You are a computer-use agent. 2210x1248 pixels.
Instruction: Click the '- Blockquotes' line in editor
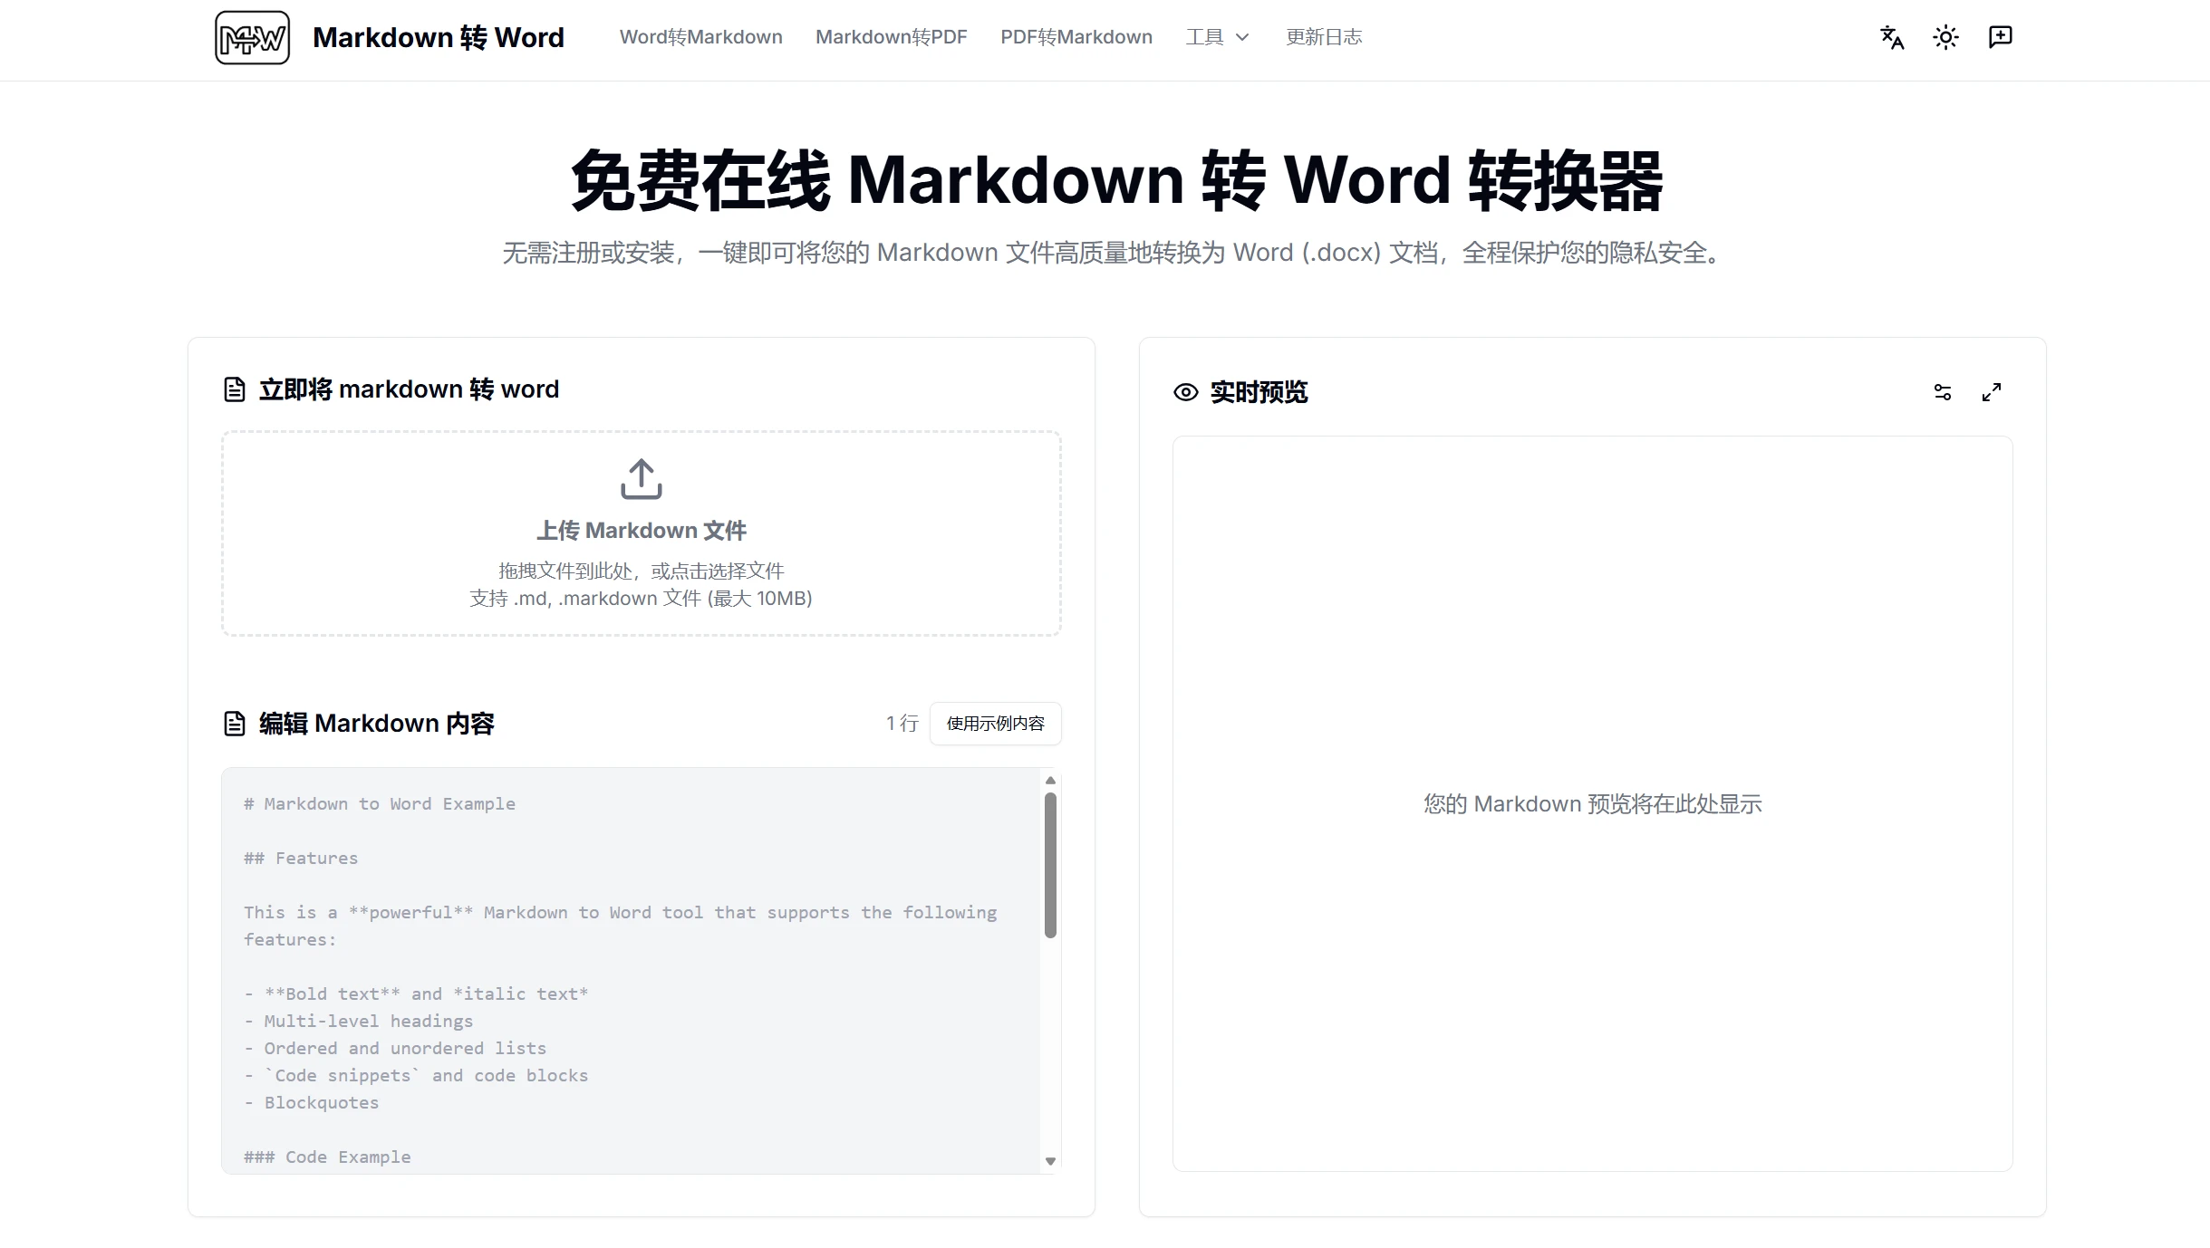click(312, 1103)
